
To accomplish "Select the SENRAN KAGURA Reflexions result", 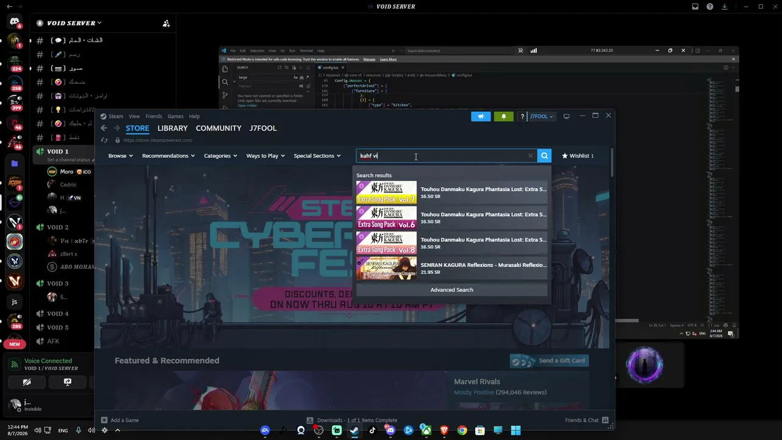I will coord(451,268).
